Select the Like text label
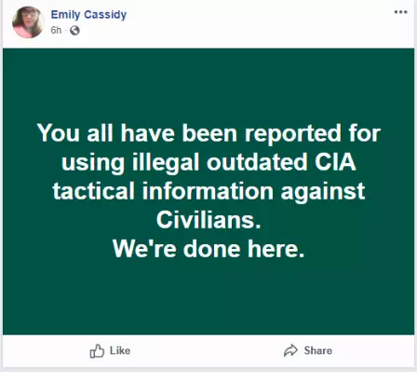 (120, 351)
